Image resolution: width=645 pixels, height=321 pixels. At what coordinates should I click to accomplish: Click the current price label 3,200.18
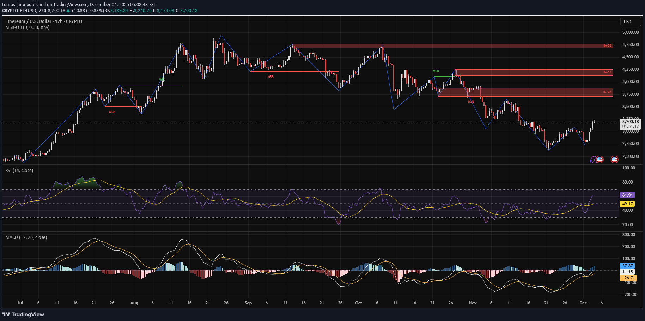point(630,122)
